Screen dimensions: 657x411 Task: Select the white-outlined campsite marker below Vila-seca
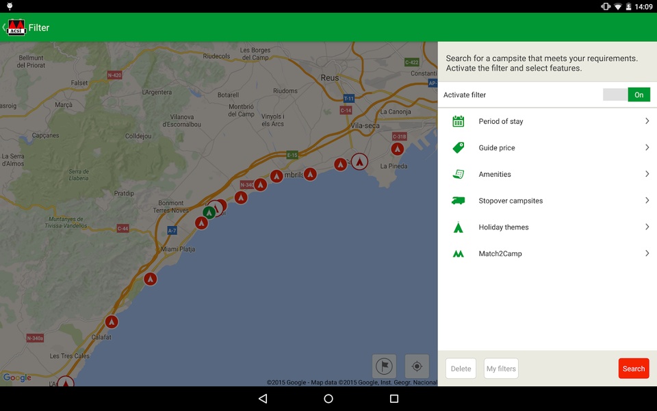pyautogui.click(x=359, y=162)
